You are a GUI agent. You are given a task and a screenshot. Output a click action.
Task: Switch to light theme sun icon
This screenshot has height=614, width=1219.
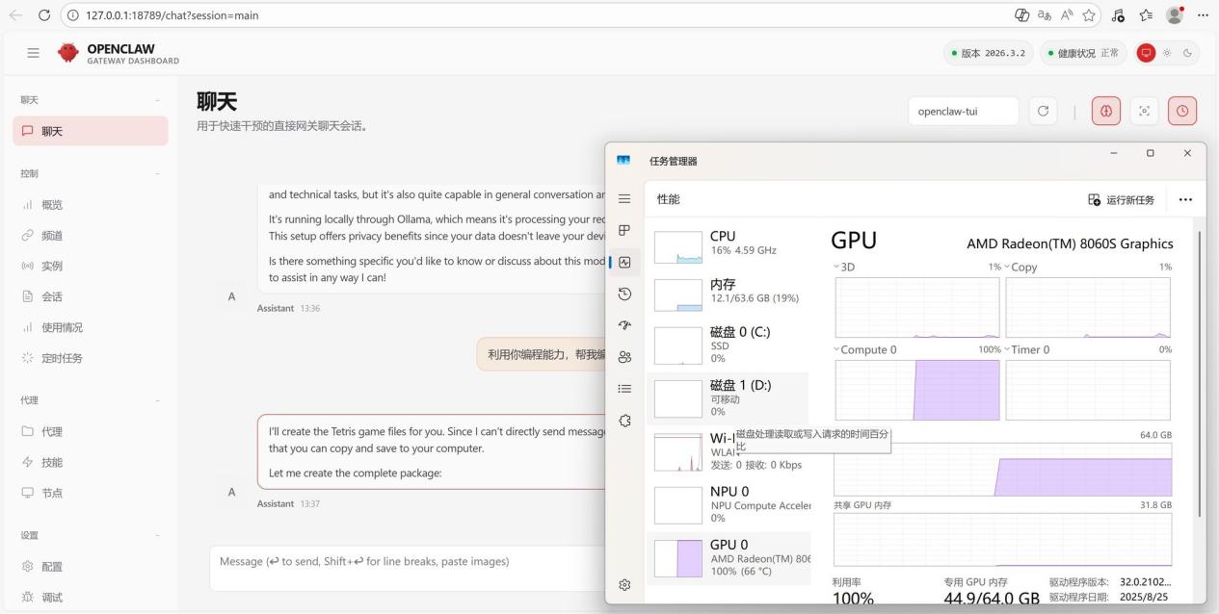(1166, 53)
